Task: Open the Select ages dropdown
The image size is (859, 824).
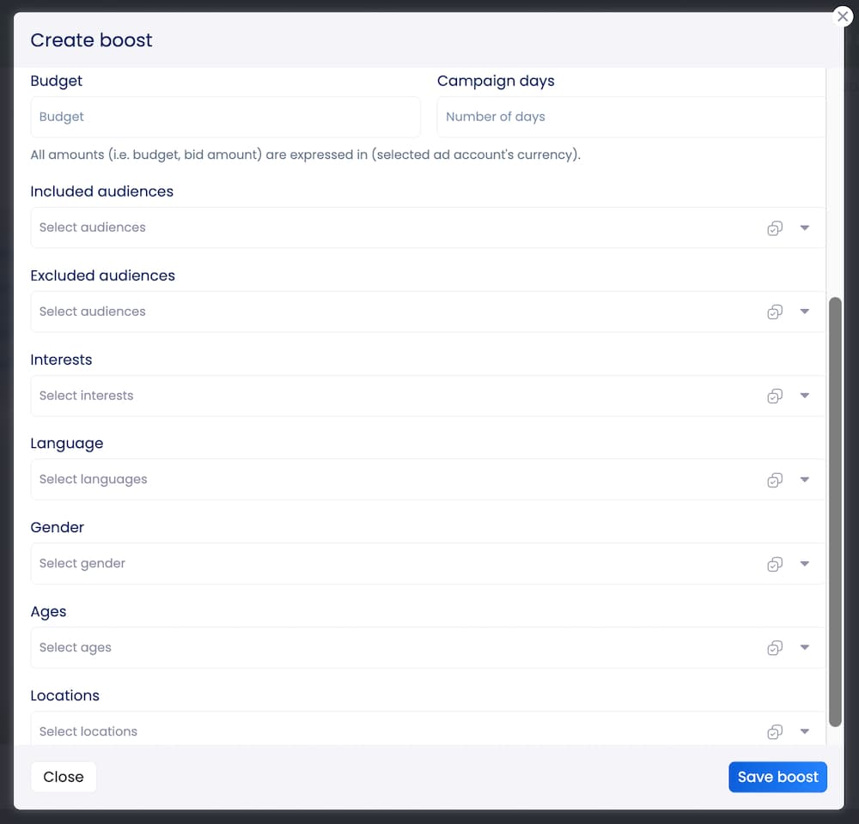Action: 805,647
